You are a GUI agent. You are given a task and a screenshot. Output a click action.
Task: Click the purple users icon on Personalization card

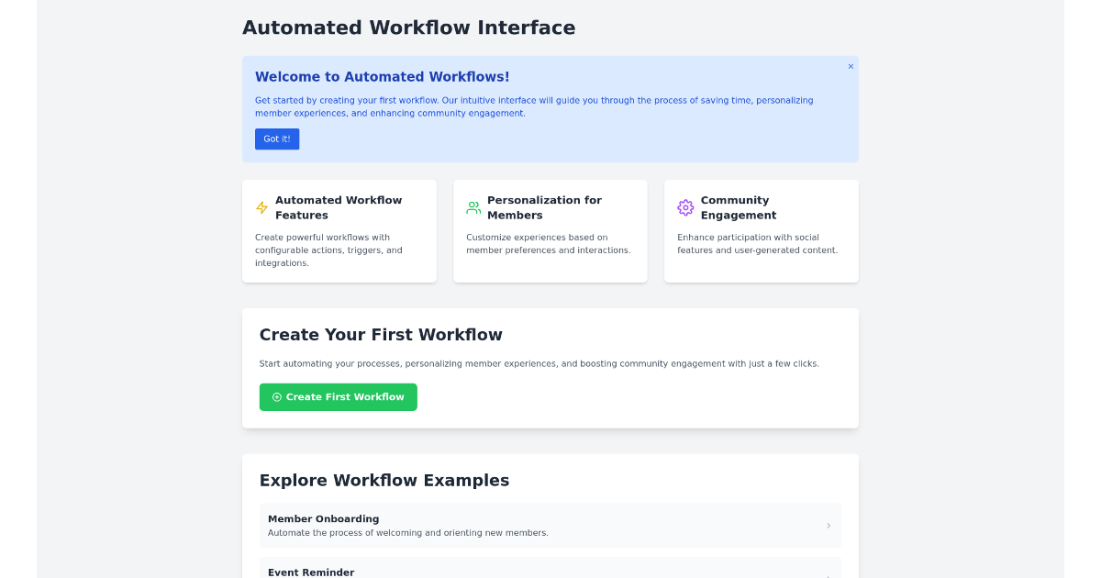coord(473,207)
